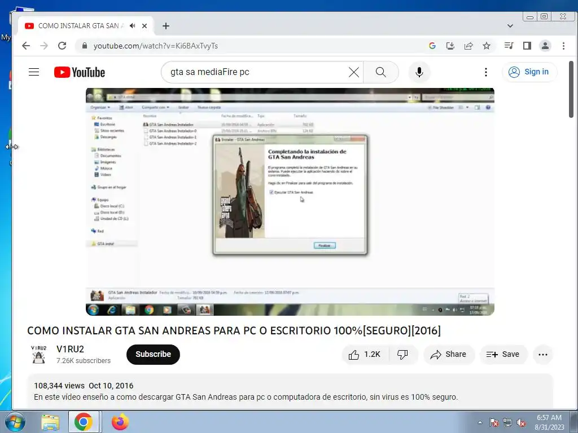Click the install app icon in address bar
Viewport: 578px width, 433px height.
[x=450, y=46]
